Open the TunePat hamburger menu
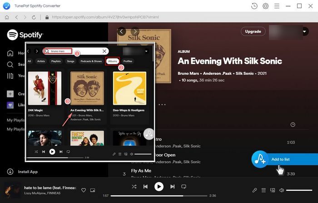318x203 pixels. [277, 6]
